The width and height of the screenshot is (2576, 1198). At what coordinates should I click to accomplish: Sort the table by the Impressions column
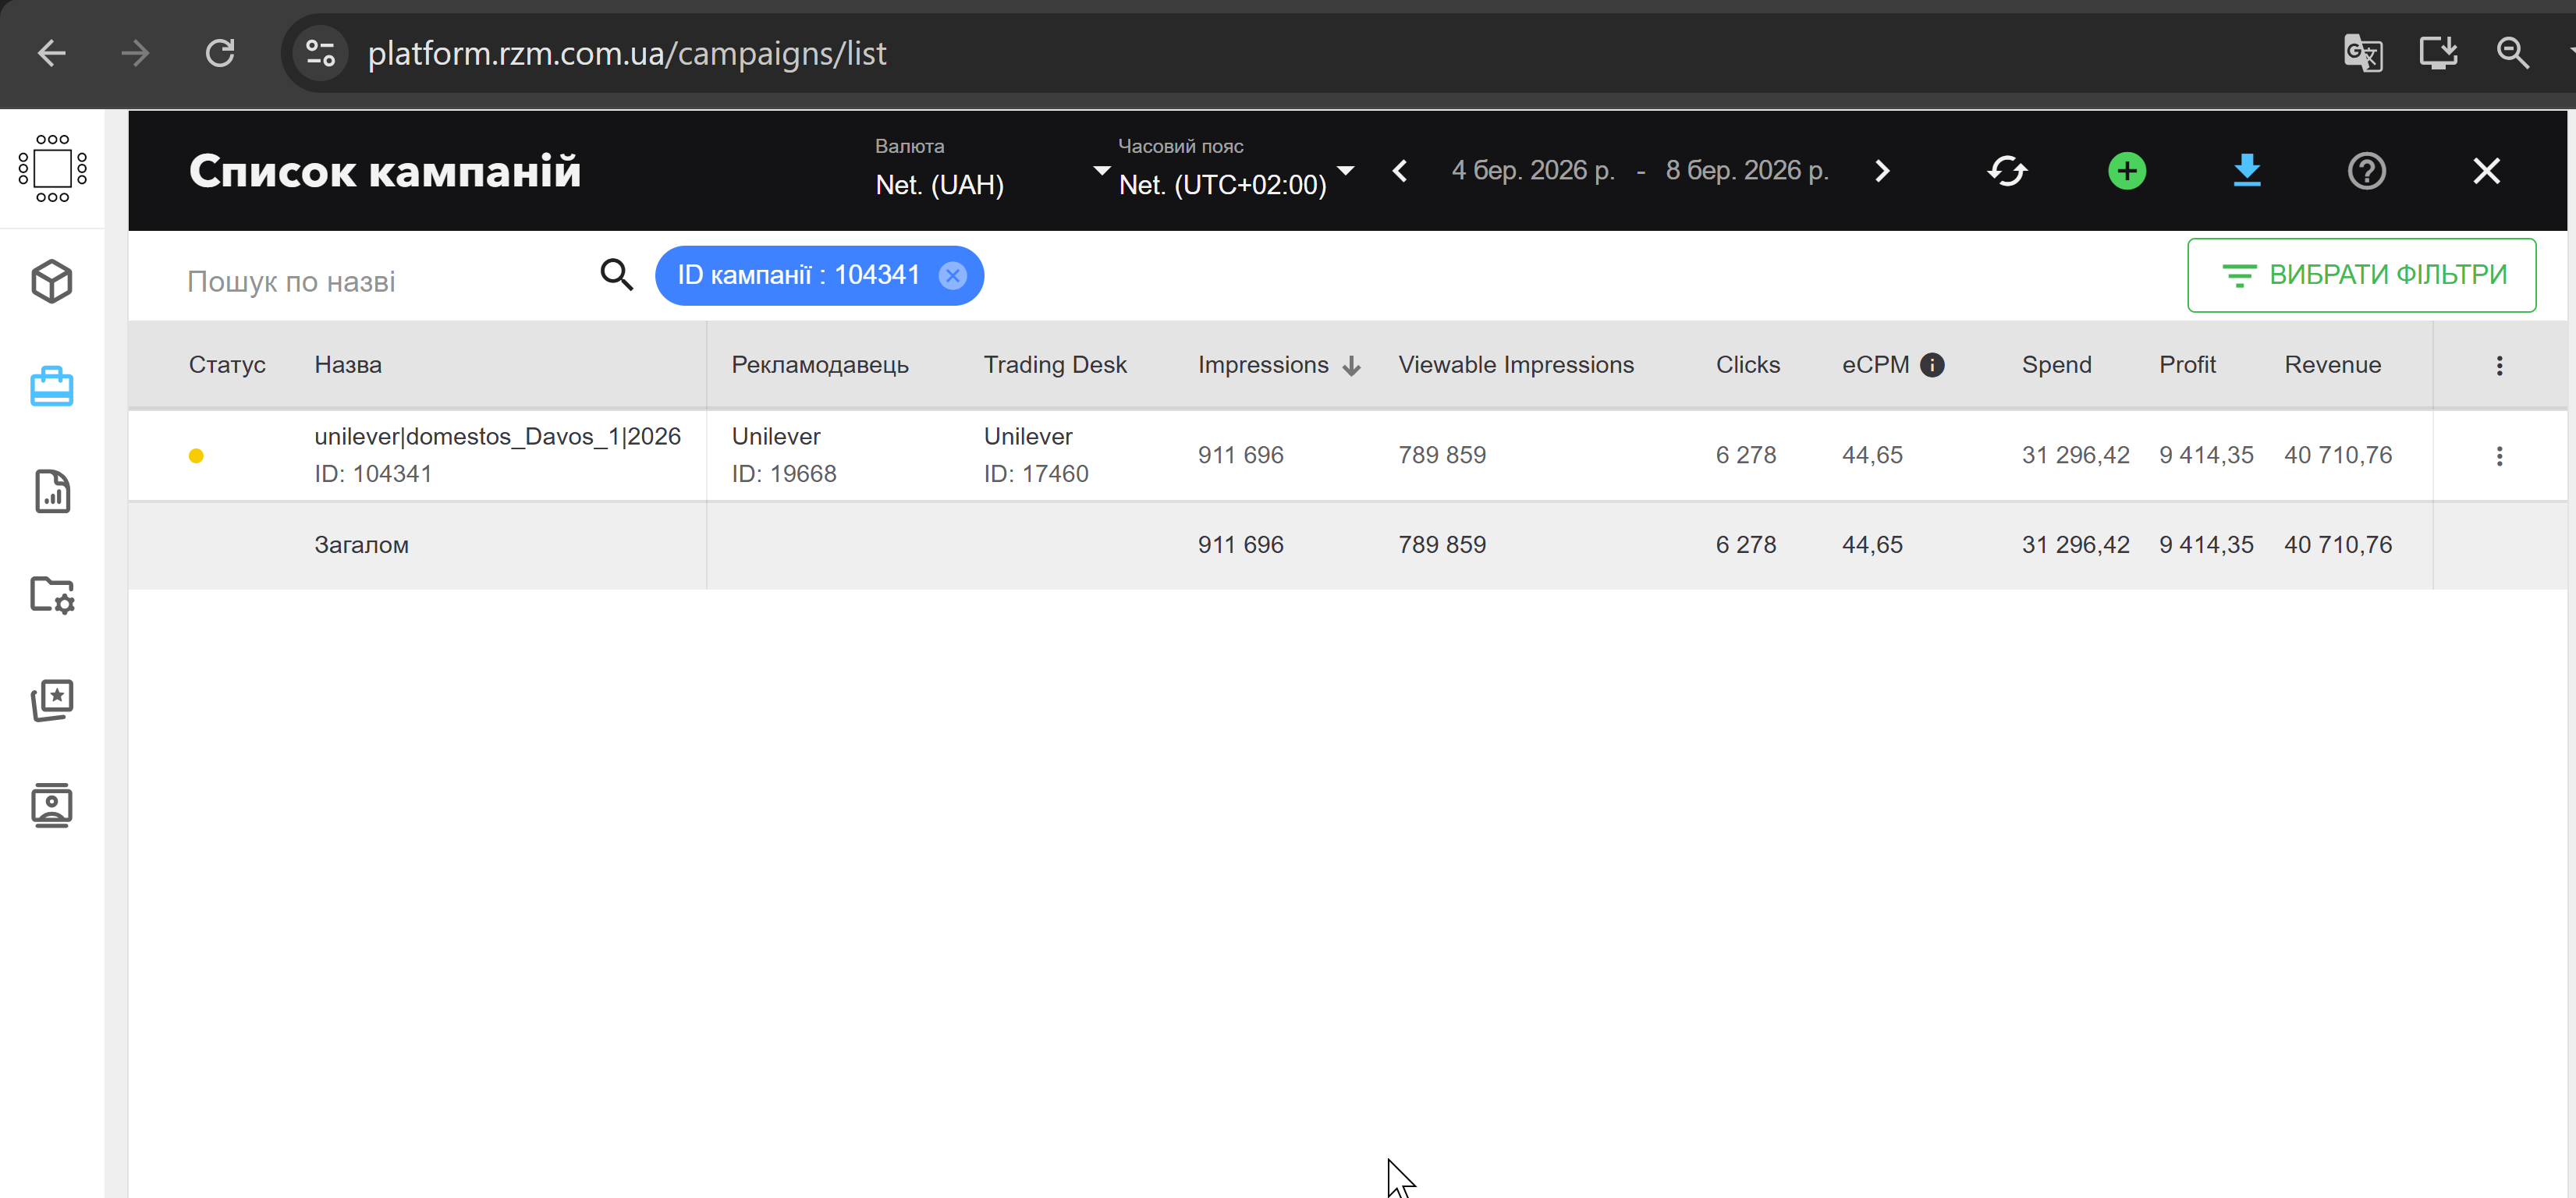coord(1263,365)
